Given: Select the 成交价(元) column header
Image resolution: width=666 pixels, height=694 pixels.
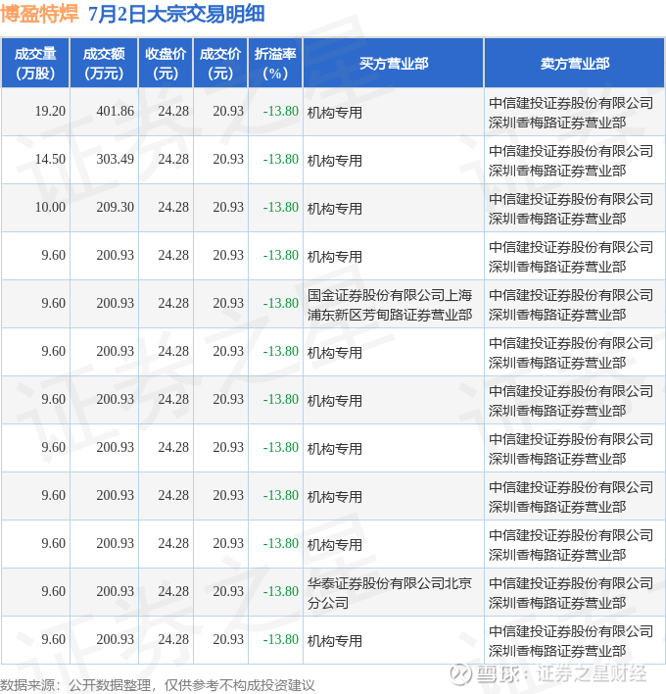Looking at the screenshot, I should click(x=220, y=64).
